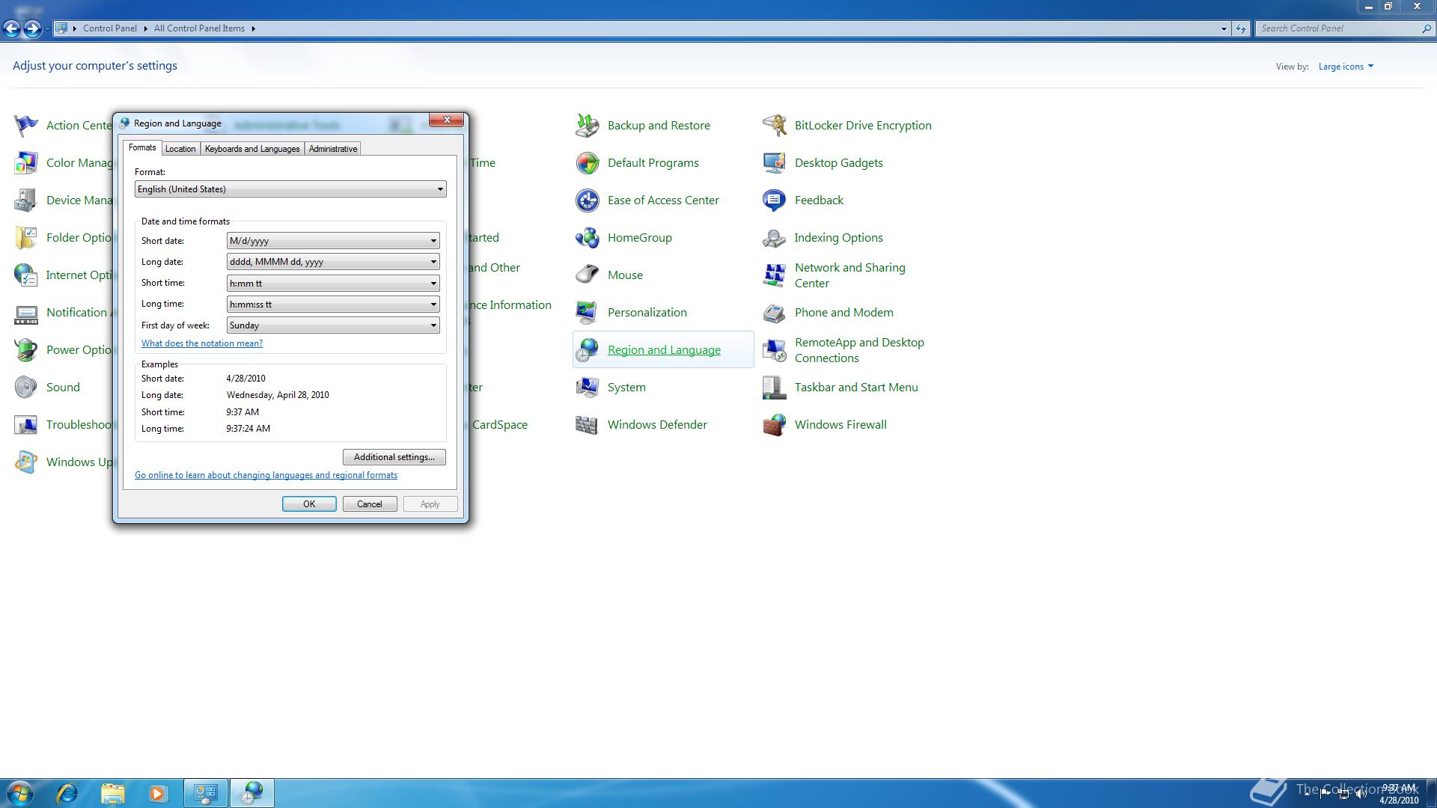Open the Windows Start button

20,793
